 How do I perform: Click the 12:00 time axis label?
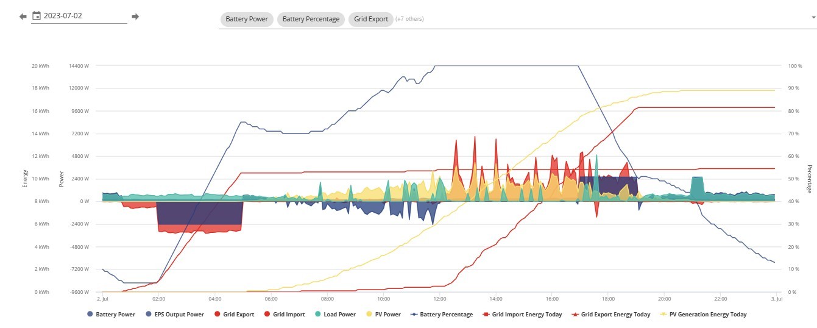[x=440, y=299]
